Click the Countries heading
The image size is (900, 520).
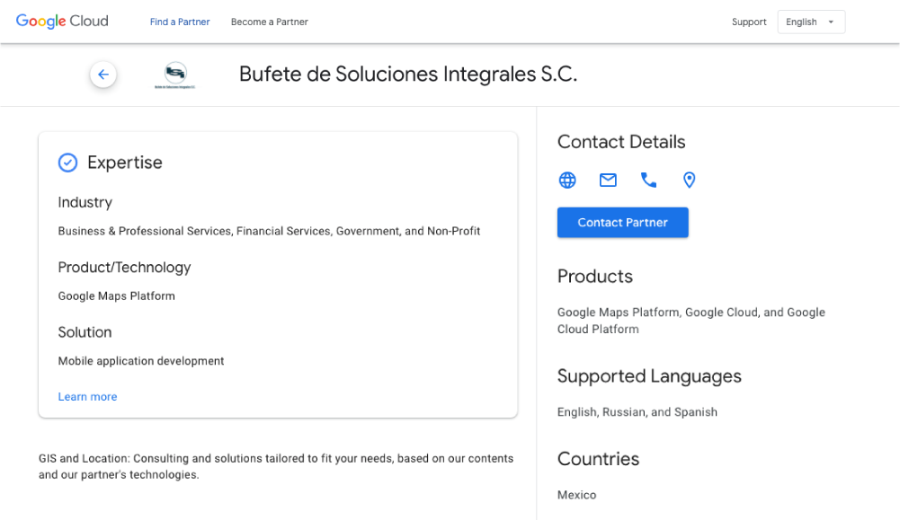[598, 459]
